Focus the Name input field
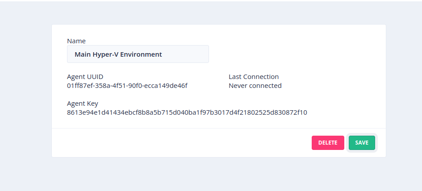 click(x=138, y=54)
